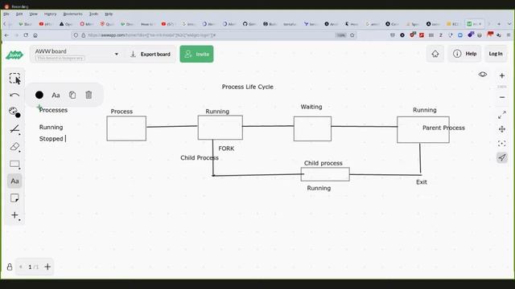Open the Tools menu

93,14
